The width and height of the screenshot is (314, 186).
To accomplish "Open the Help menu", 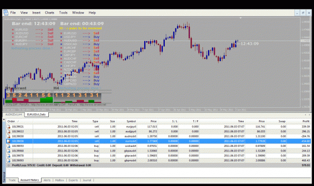I will pyautogui.click(x=92, y=13).
